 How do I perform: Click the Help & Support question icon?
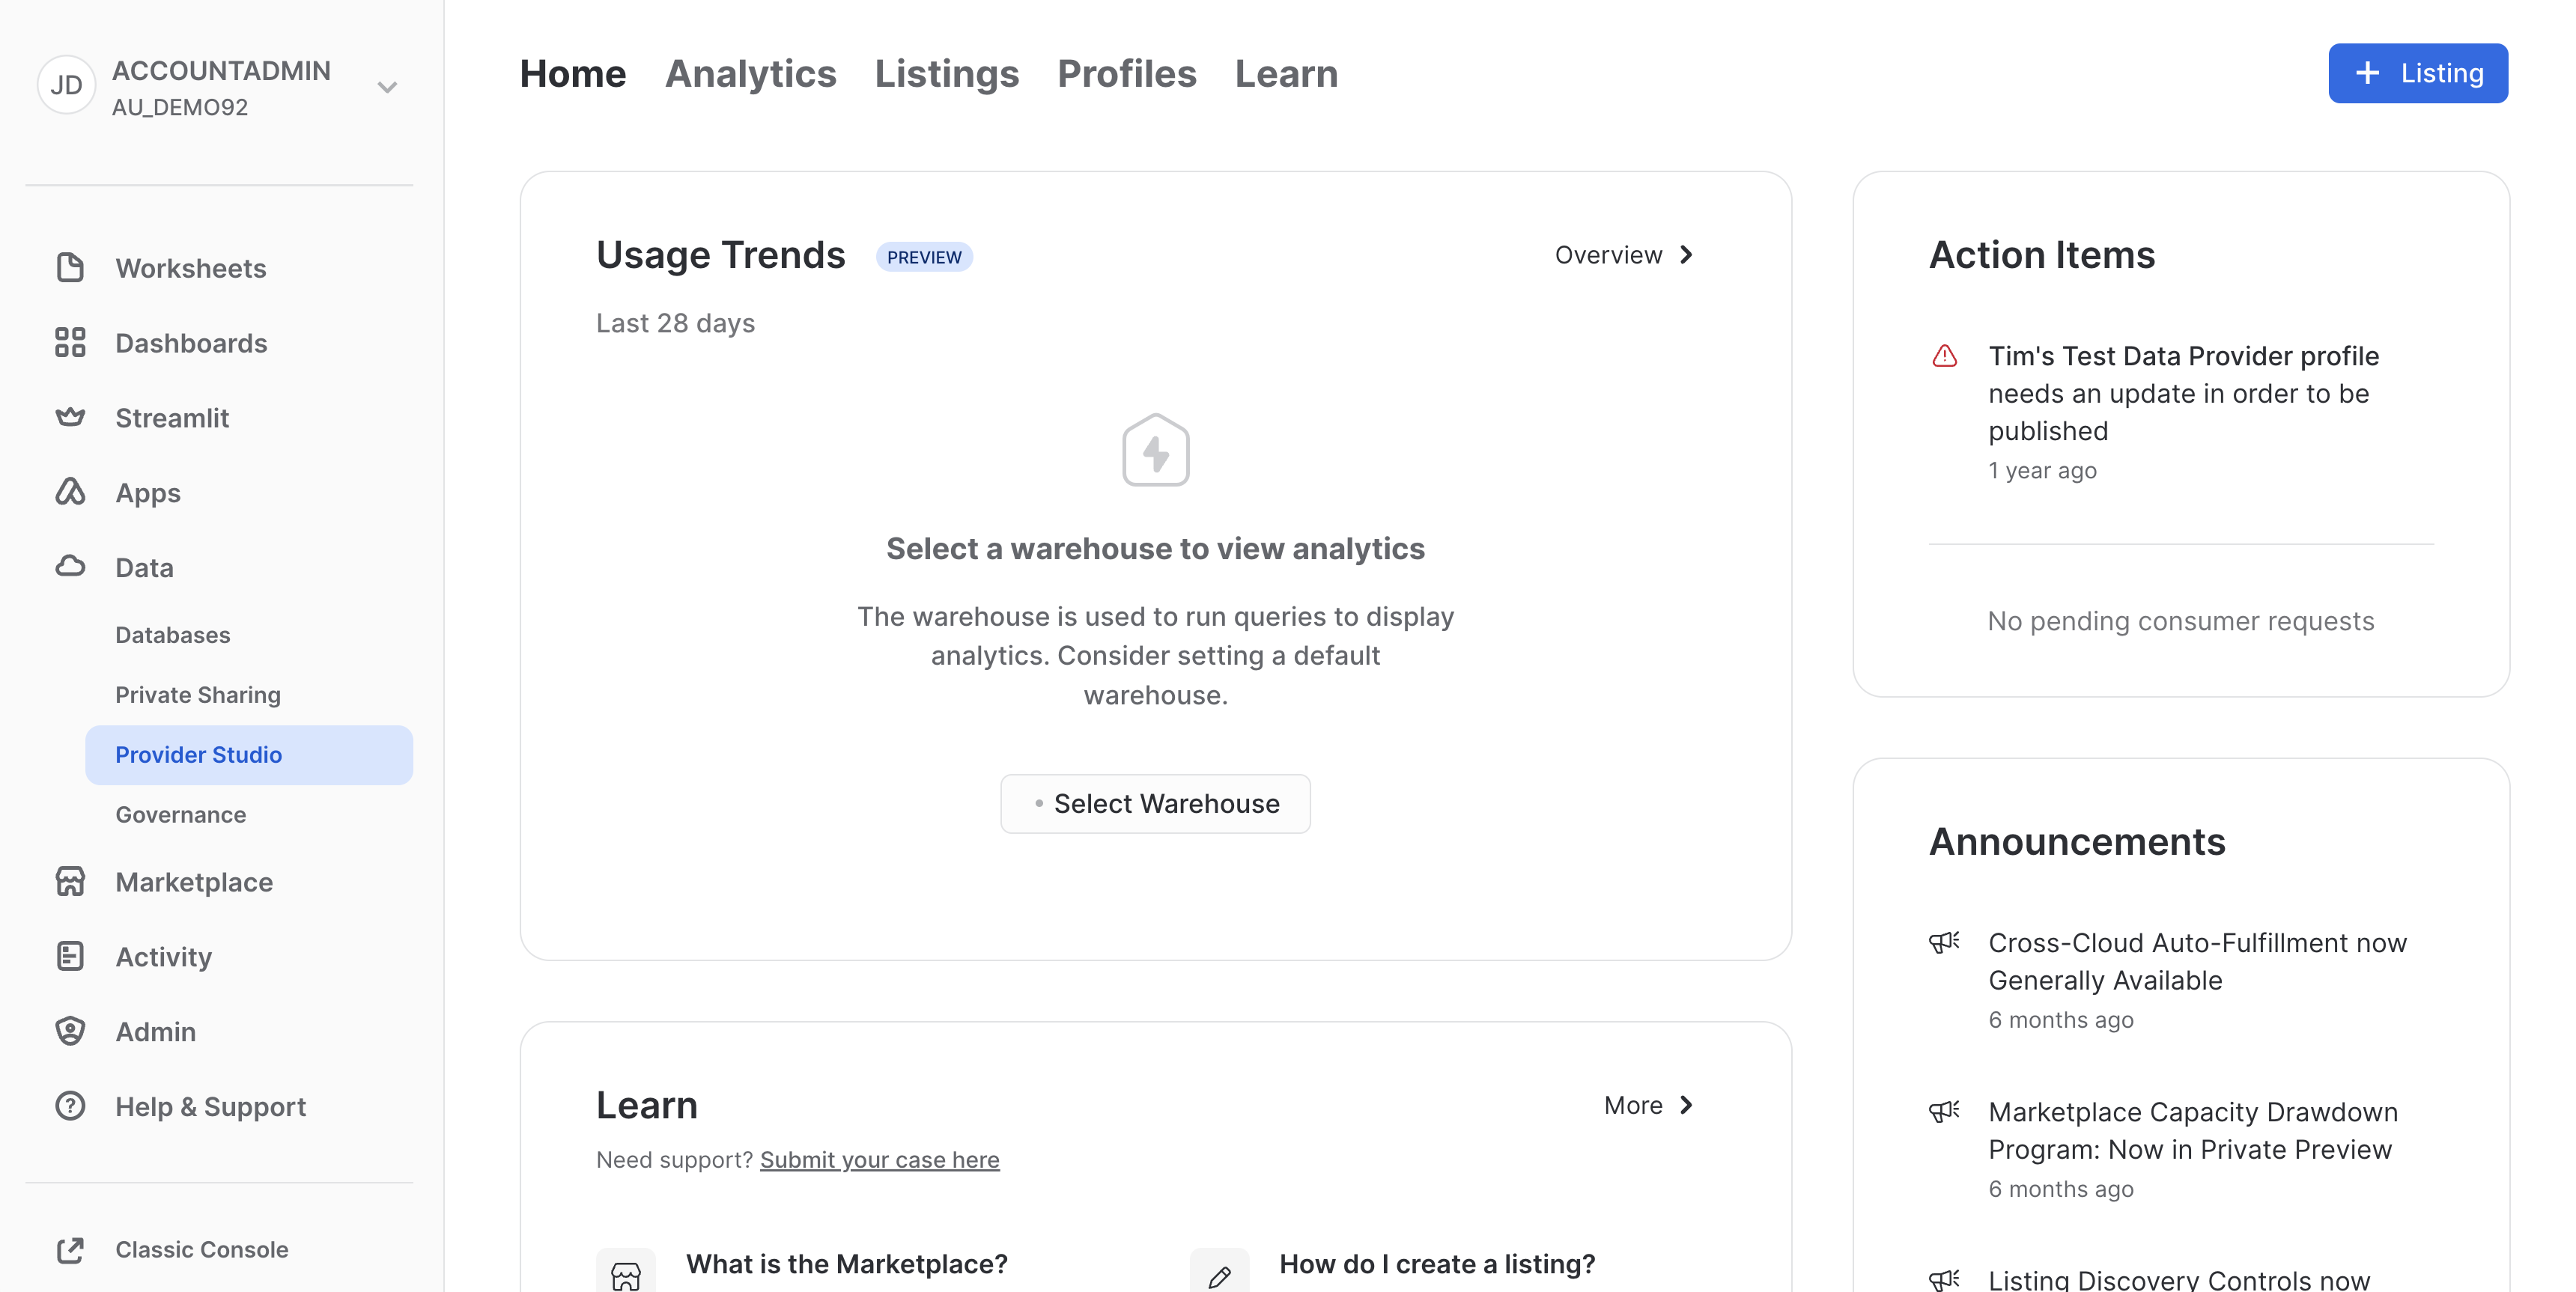(70, 1106)
